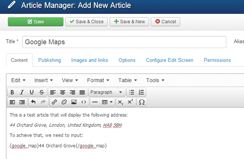Open the Insert menu in the editor
This screenshot has width=244, height=159.
[x=44, y=80]
